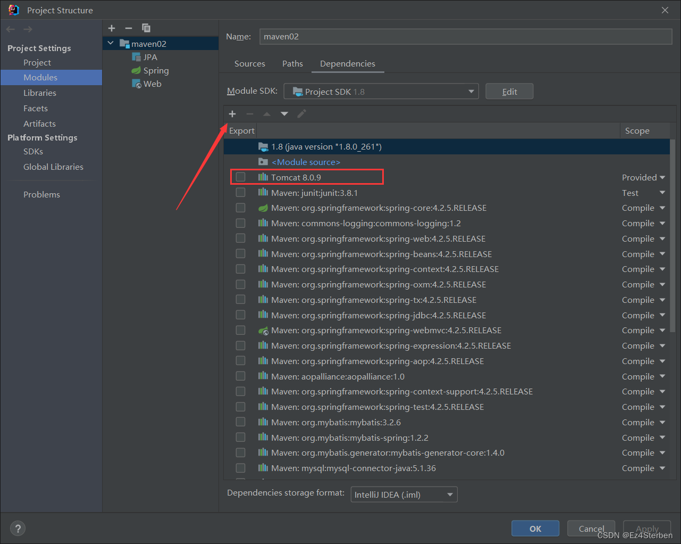Click the copy module icon
This screenshot has width=681, height=544.
pyautogui.click(x=146, y=28)
